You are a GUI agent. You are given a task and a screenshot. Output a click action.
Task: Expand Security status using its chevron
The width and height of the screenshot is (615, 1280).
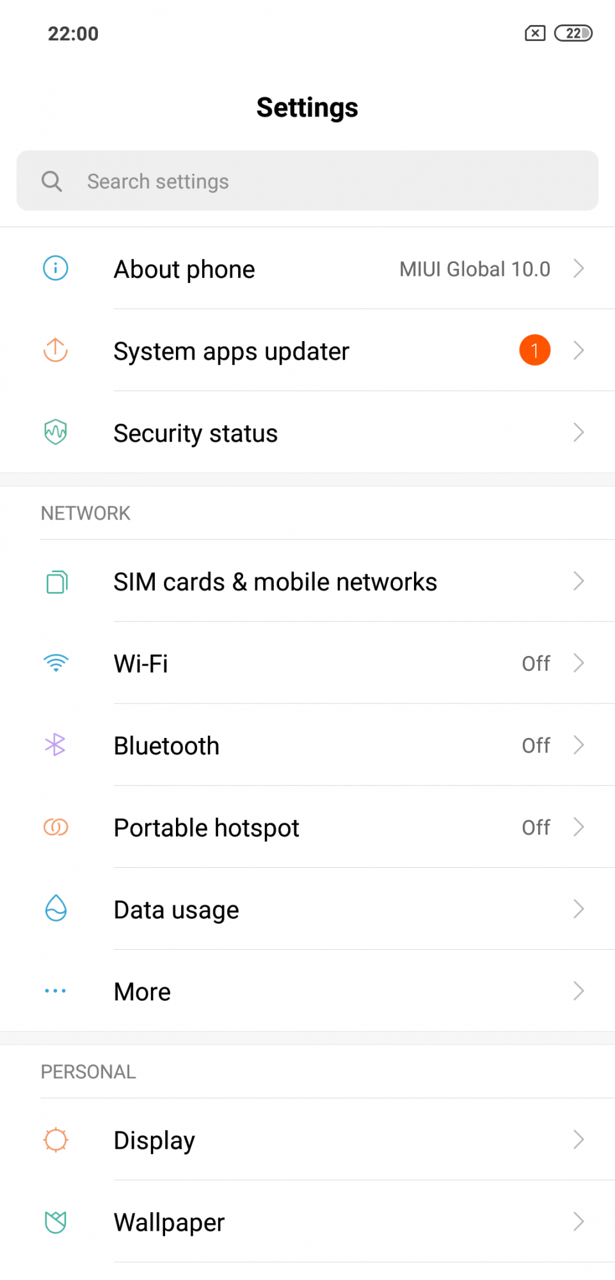[579, 433]
